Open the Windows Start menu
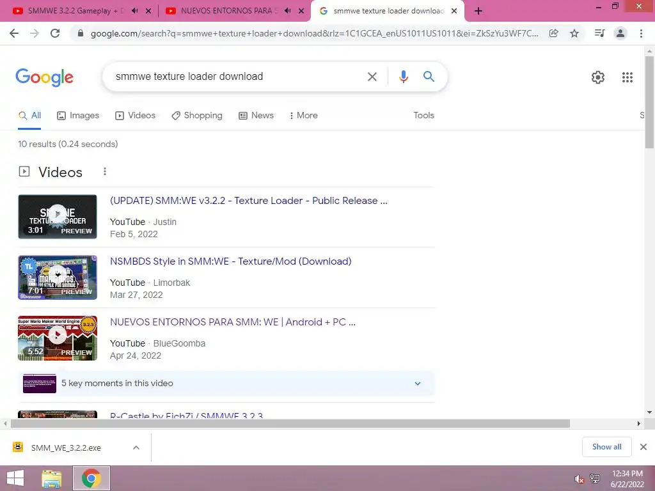Viewport: 655px width, 491px height. pos(15,478)
